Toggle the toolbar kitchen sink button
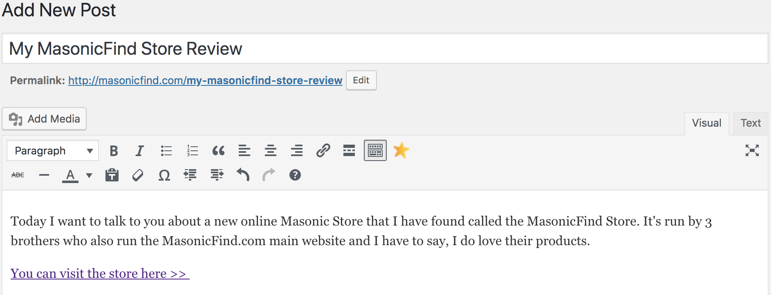The height and width of the screenshot is (295, 771). coord(375,150)
